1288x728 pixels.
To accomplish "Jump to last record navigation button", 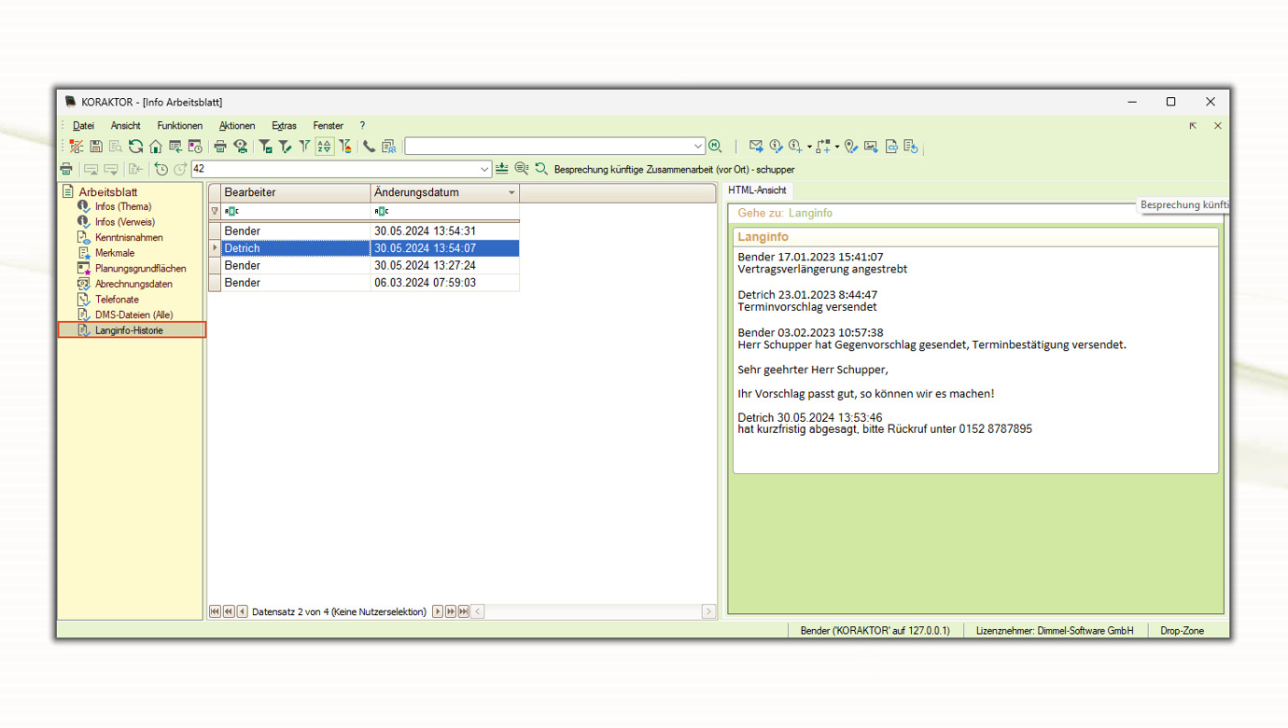I will [x=464, y=612].
